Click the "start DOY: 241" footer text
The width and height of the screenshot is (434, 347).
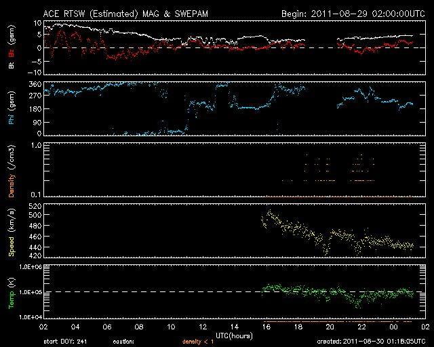65,342
